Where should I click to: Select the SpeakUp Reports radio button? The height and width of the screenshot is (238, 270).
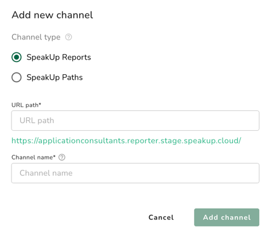(x=16, y=57)
